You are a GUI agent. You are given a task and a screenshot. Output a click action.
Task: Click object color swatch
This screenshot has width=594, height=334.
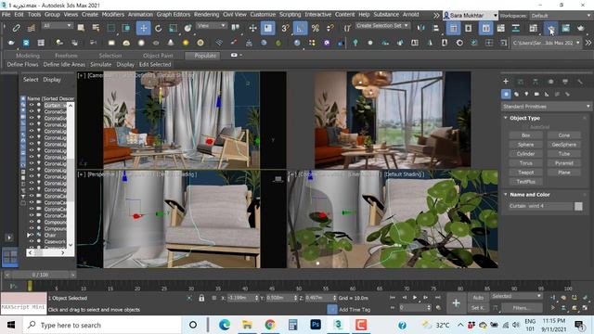(x=578, y=206)
